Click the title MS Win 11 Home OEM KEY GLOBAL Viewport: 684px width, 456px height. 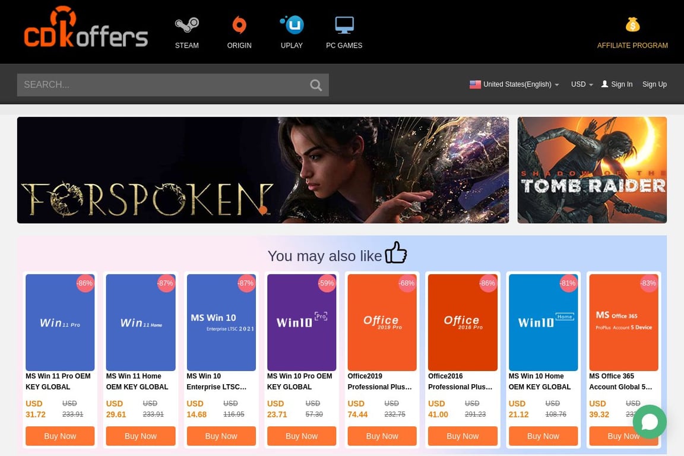(137, 381)
